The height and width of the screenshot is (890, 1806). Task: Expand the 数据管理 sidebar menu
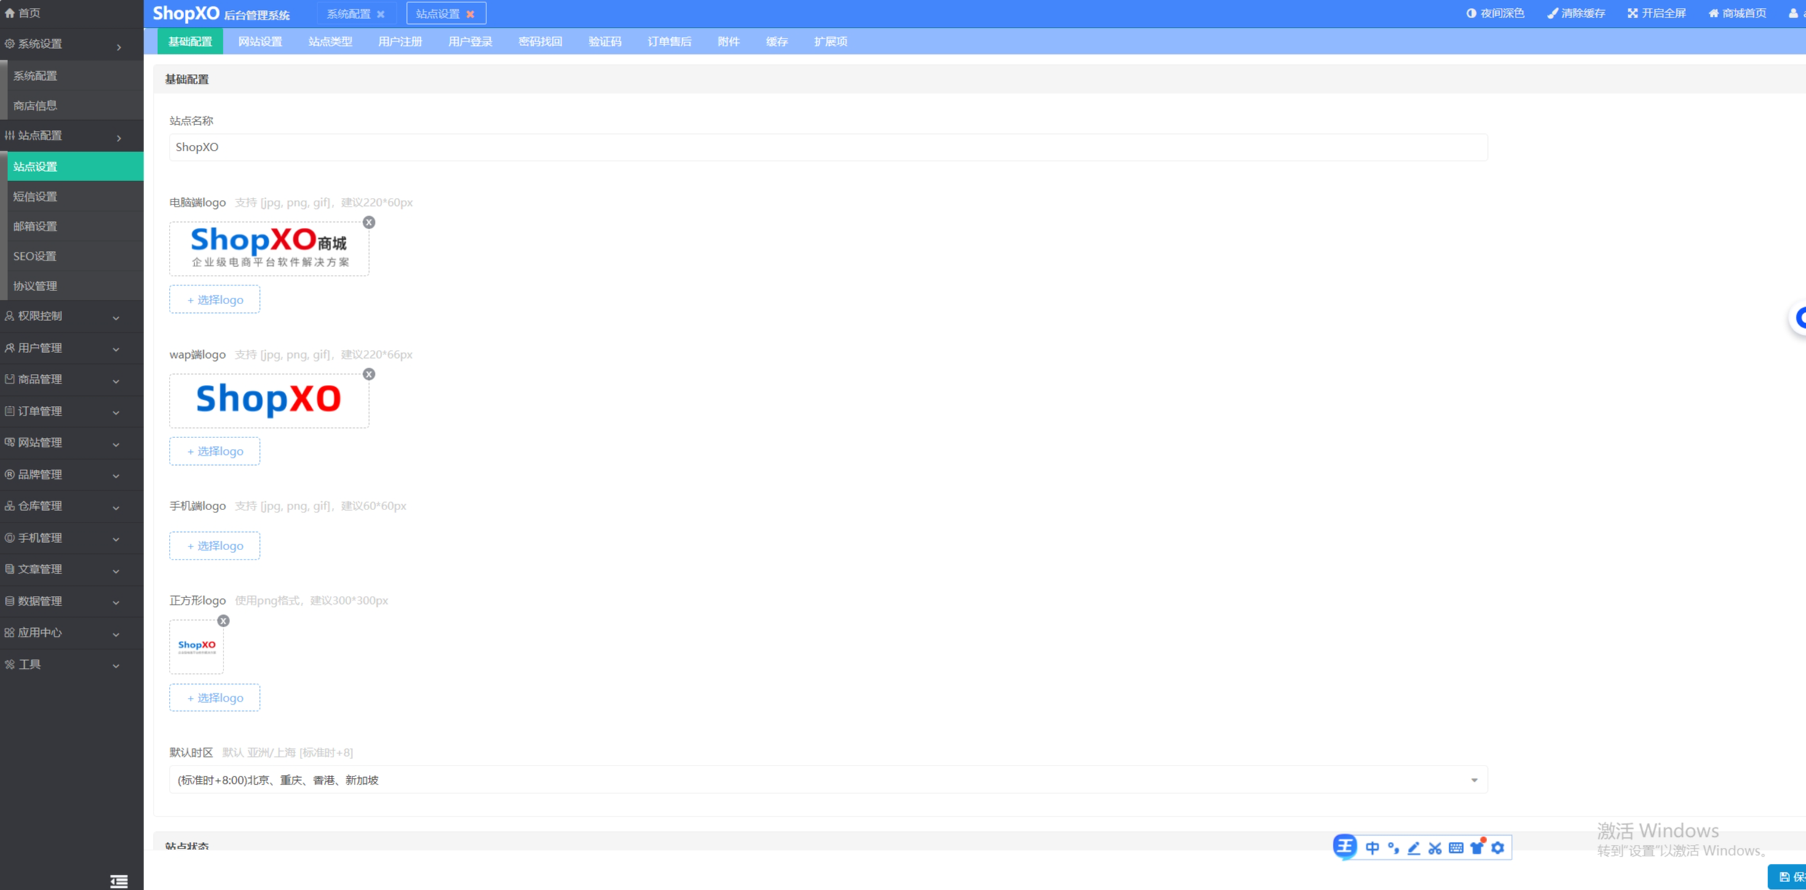[71, 601]
